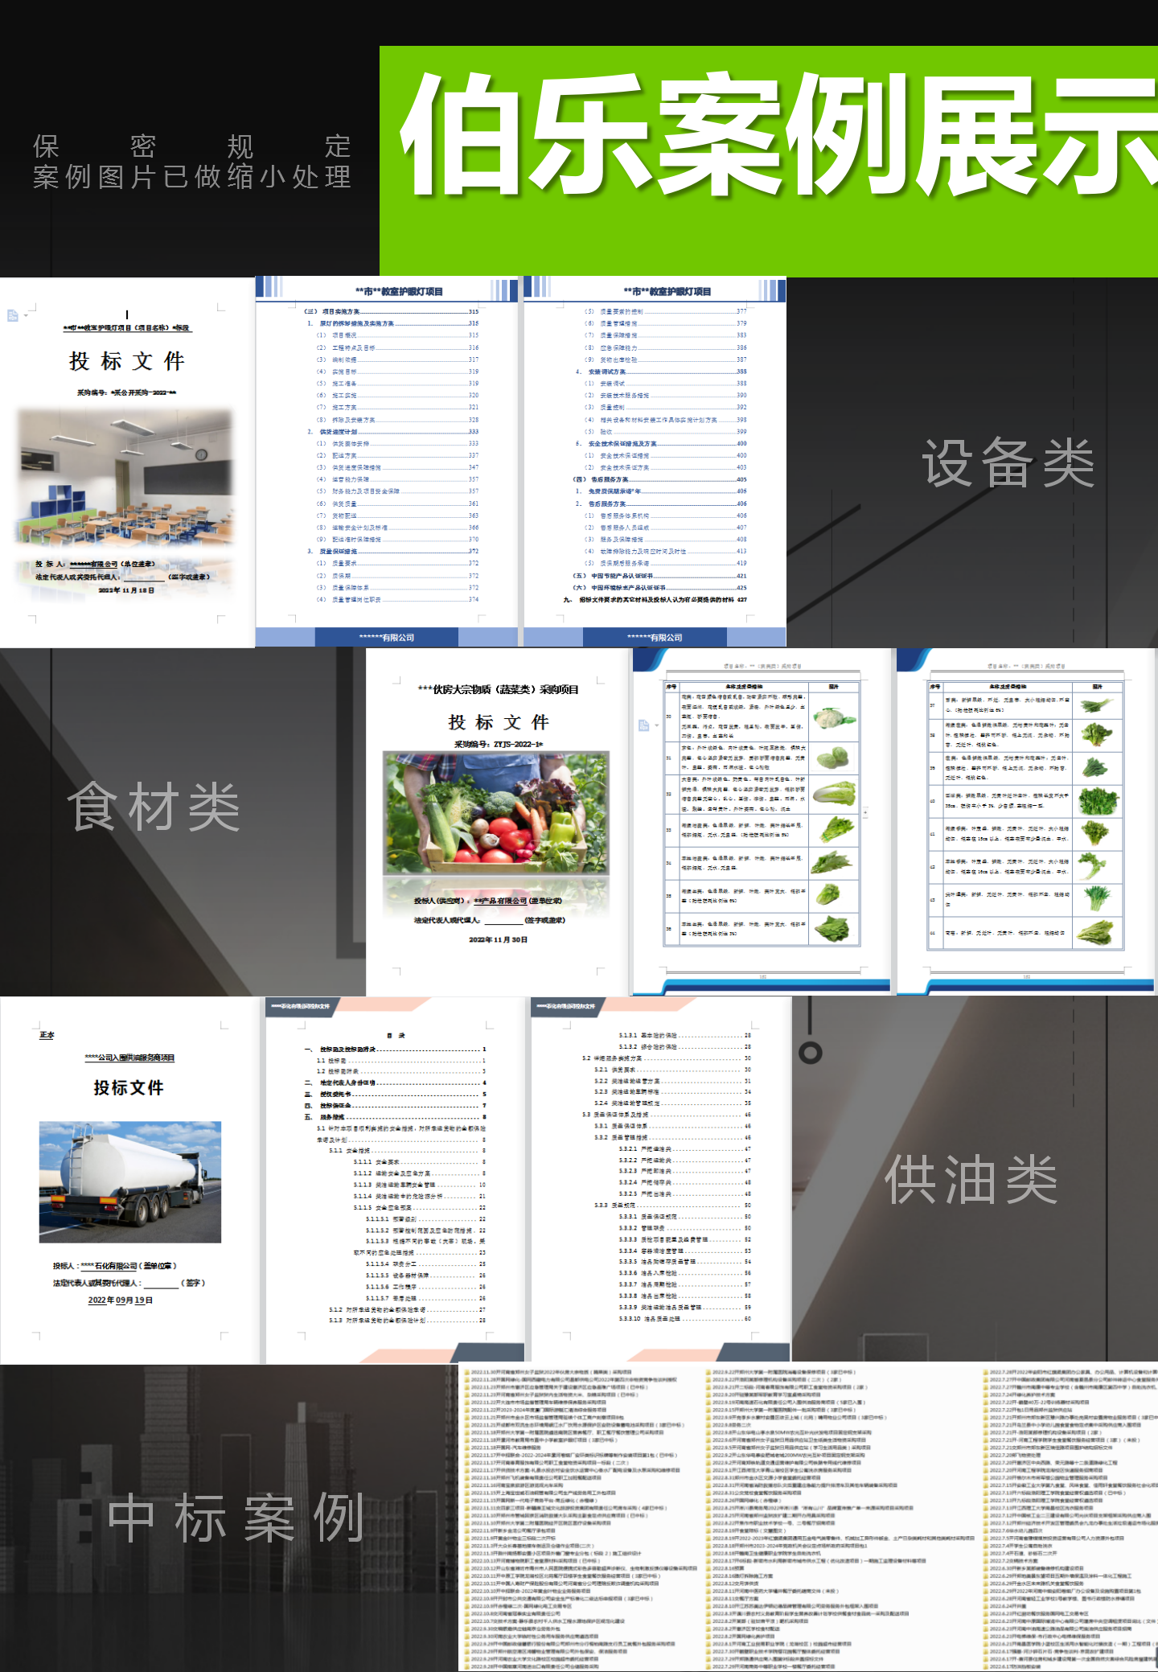1158x1672 pixels.
Task: Open the oil tanker truck photo
Action: [x=130, y=1181]
